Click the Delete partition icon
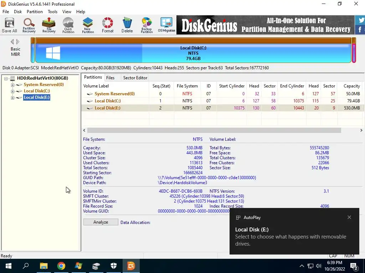 127,25
